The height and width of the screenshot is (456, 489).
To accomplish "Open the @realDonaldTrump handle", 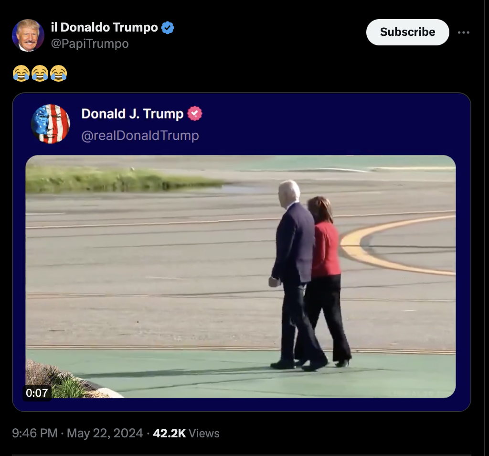I will click(x=140, y=135).
